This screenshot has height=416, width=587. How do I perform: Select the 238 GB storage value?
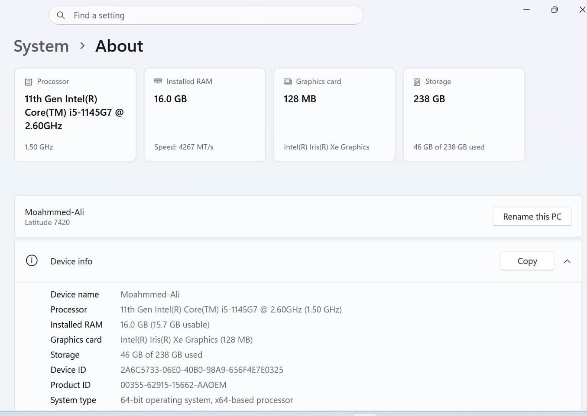coord(429,99)
